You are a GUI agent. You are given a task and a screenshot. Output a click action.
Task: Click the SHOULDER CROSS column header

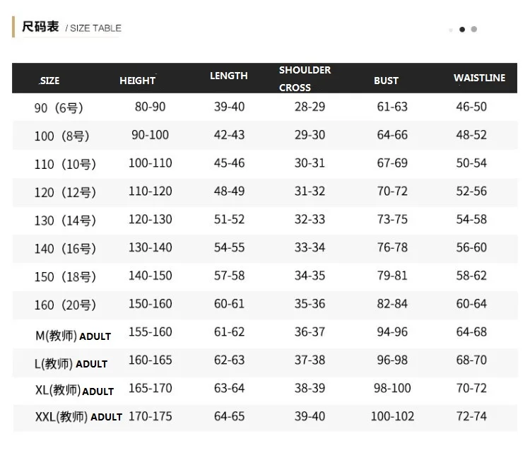pos(305,78)
